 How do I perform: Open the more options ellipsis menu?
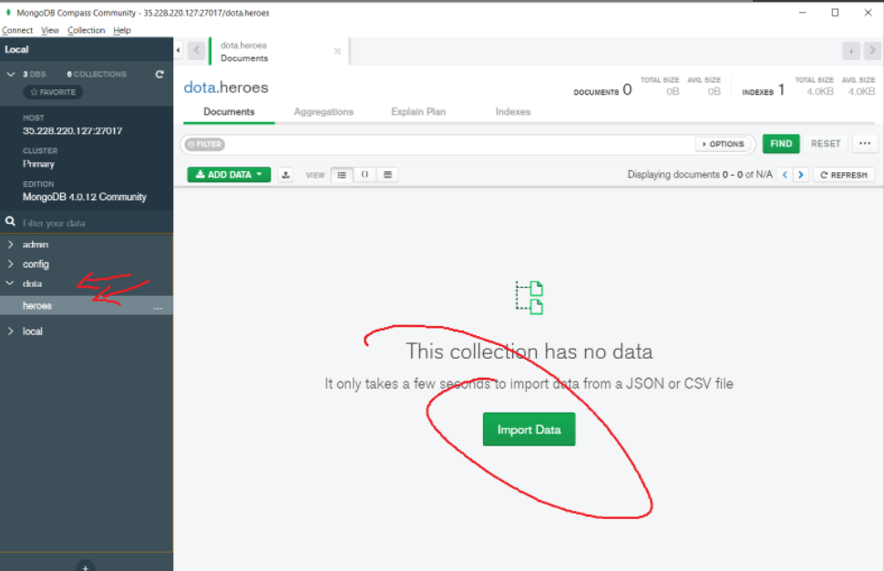point(865,144)
